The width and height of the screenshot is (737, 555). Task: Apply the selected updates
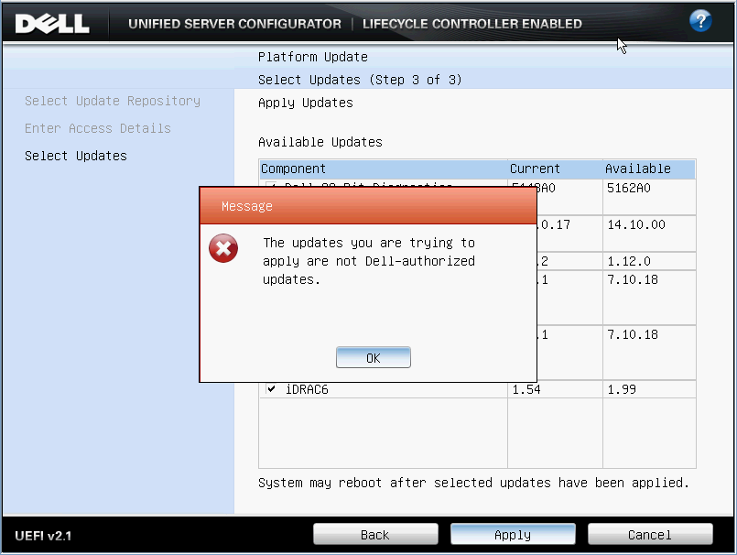pos(513,534)
